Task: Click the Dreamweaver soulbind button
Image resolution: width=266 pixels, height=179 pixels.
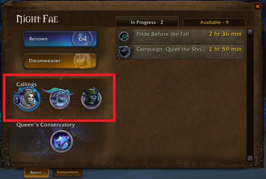Action: (60, 61)
